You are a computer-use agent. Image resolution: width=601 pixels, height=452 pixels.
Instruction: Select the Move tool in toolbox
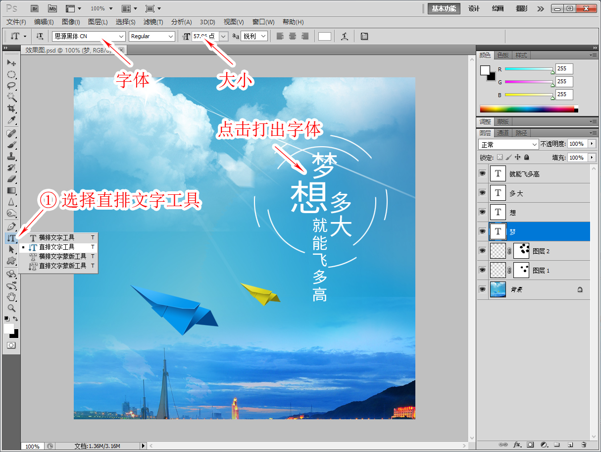tap(11, 63)
